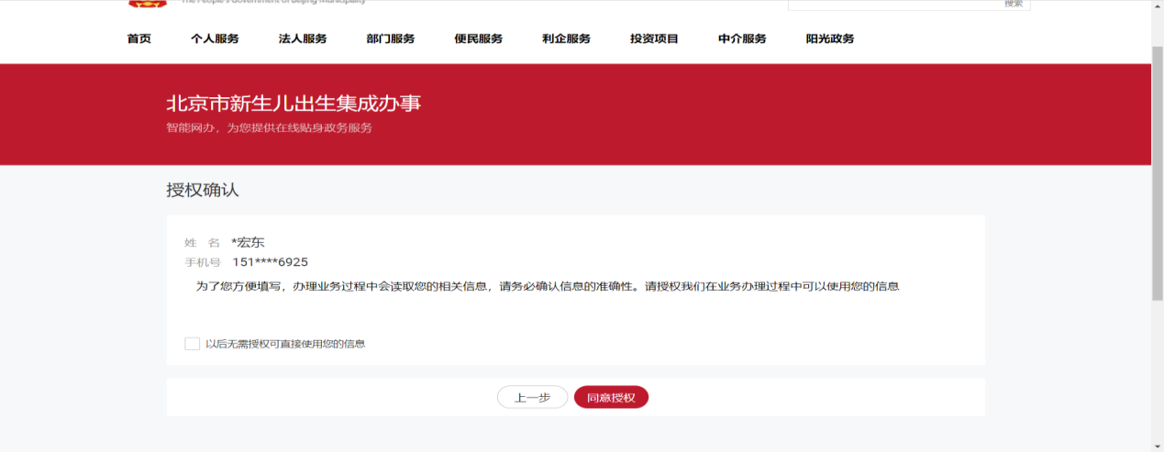This screenshot has width=1164, height=452.
Task: Click the 以后无需授权可直接使用您的信息 label text
Action: point(285,344)
